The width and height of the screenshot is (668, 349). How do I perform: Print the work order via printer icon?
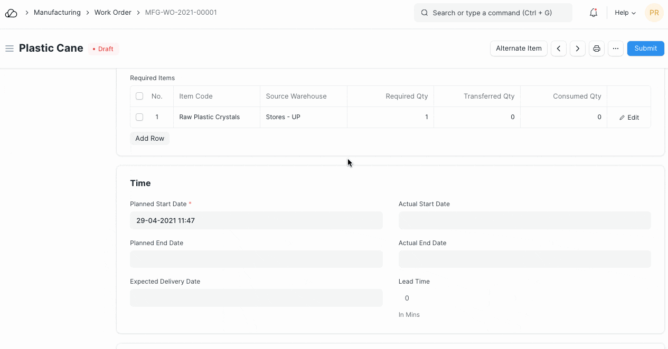pyautogui.click(x=597, y=49)
